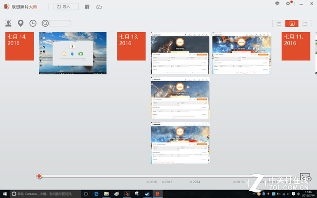Open the gift box icon
The image size is (317, 198).
pos(87,7)
